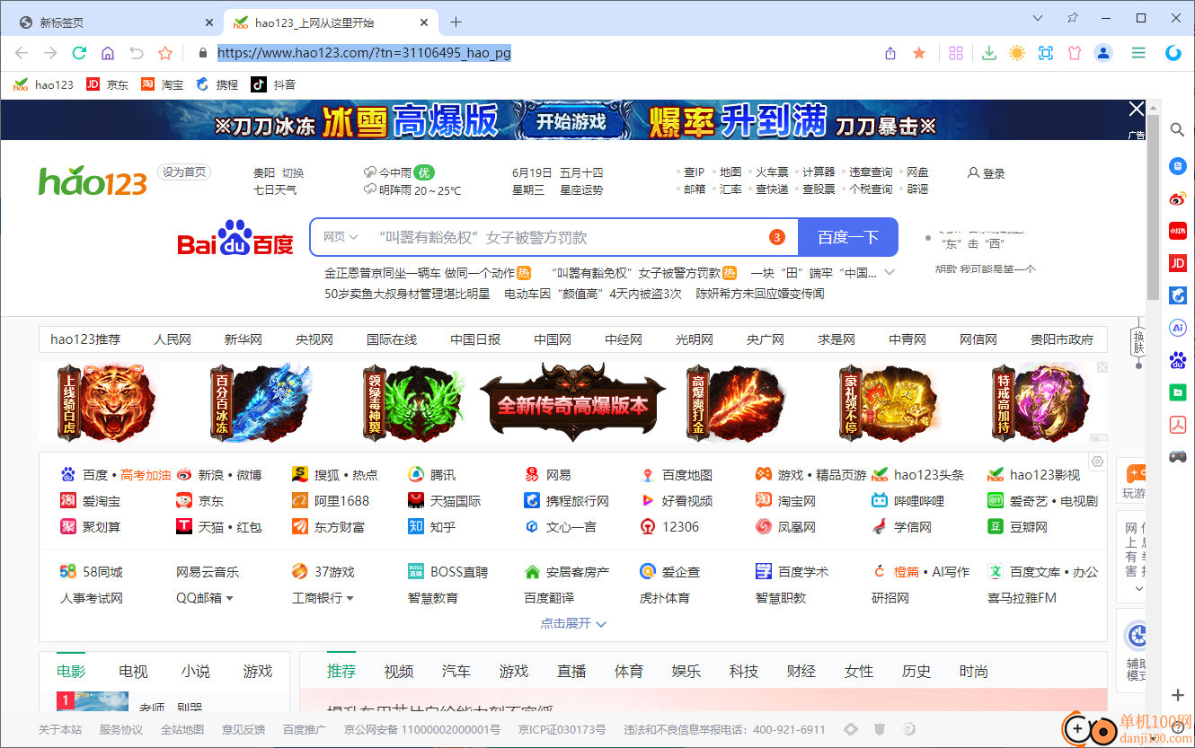Click 点击展开 to expand site list
Screen dimensions: 1195x748
pyautogui.click(x=572, y=623)
